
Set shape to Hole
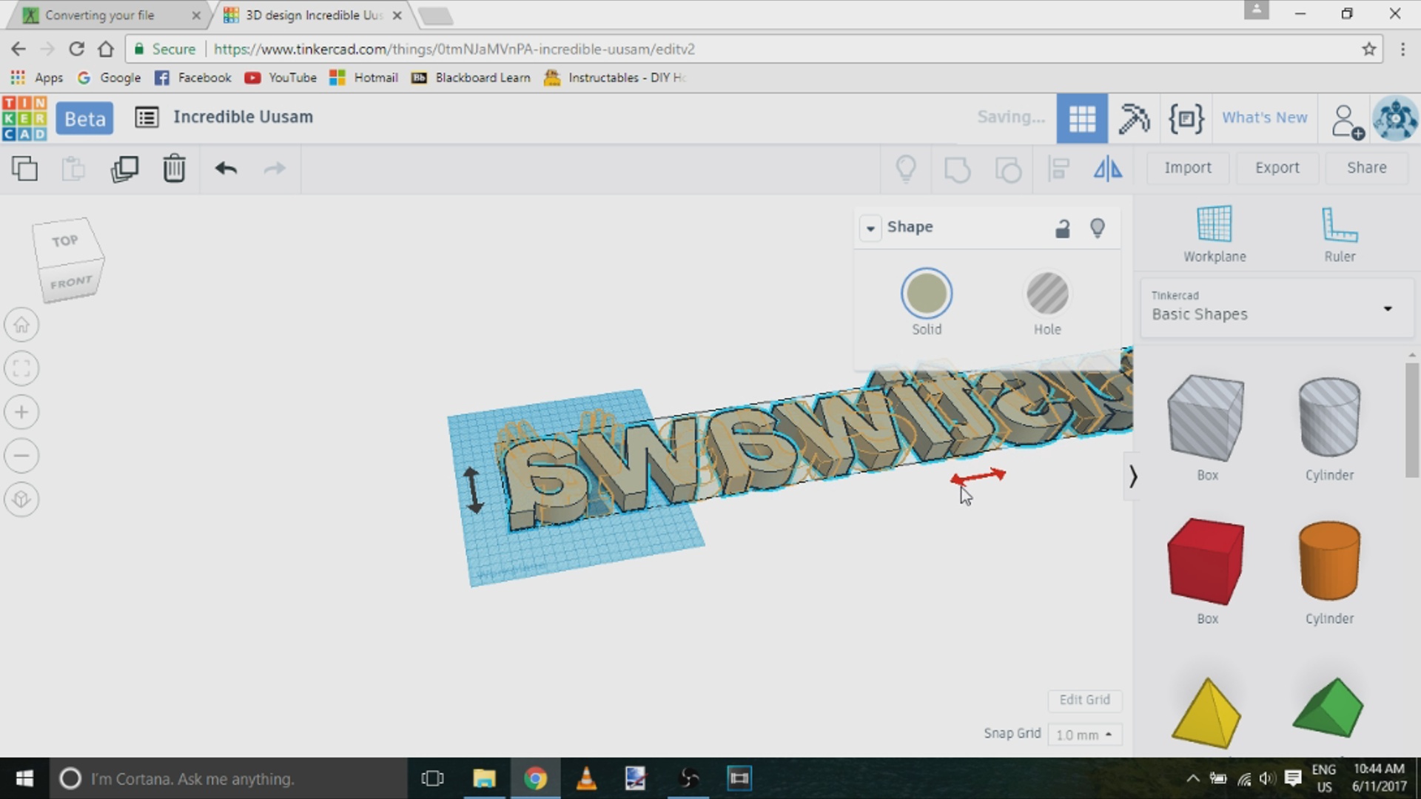point(1047,294)
